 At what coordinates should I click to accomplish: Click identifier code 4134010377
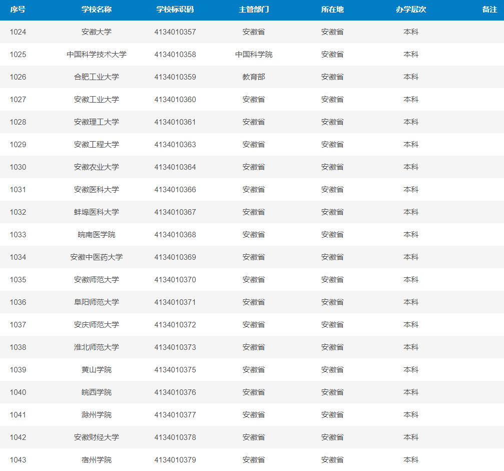click(x=175, y=415)
